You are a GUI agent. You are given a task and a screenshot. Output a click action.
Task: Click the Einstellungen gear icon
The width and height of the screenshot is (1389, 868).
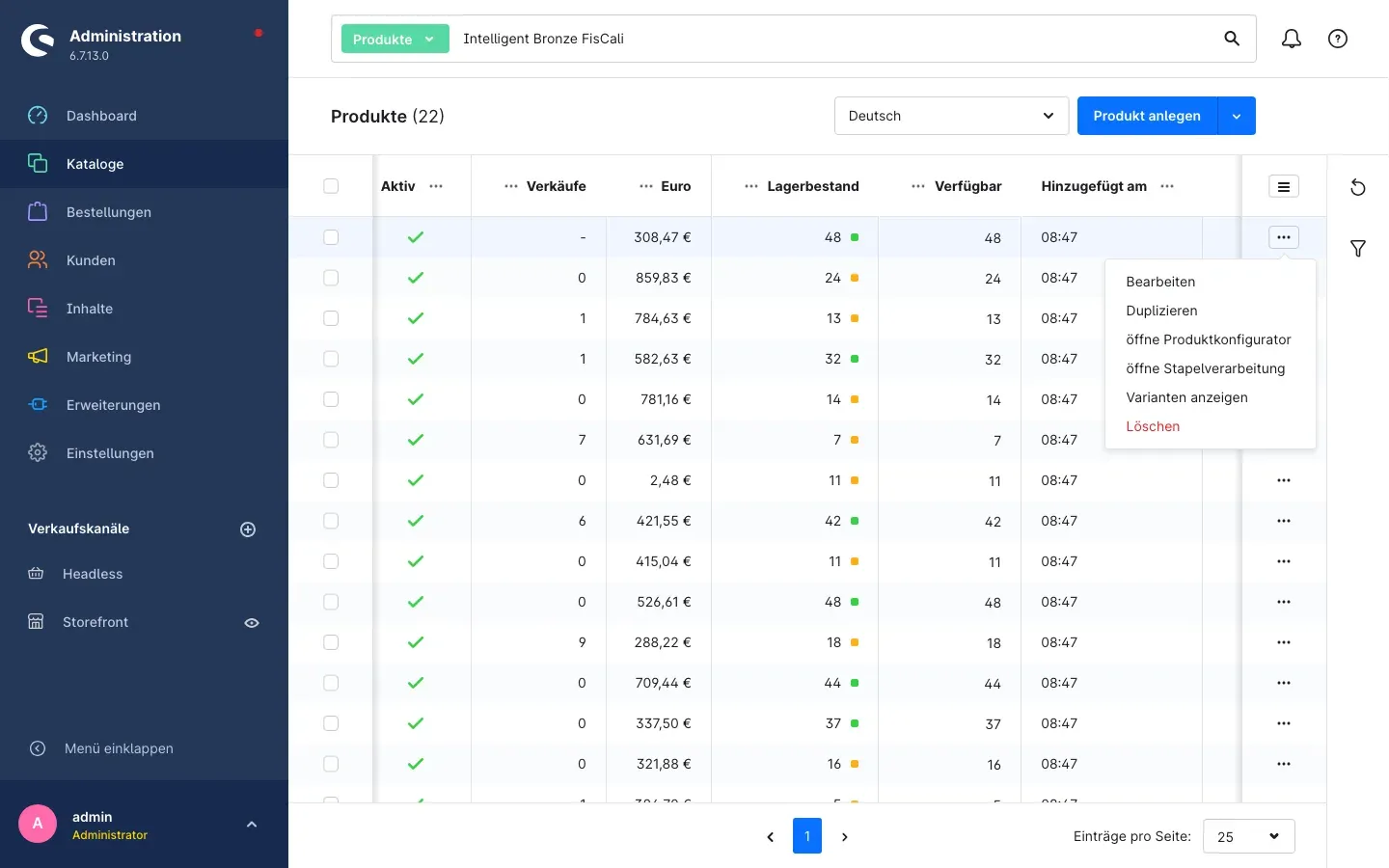pos(38,453)
